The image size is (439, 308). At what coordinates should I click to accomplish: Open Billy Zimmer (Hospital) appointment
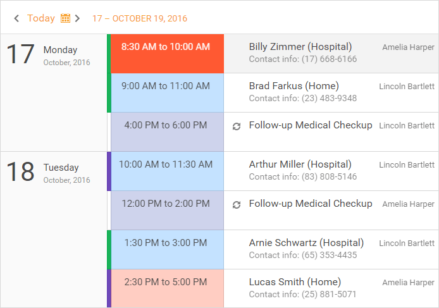coord(300,47)
